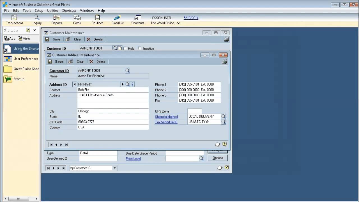Screen dimensions: 359x202
Task: Click the City field Chicago
Action: tap(113, 111)
